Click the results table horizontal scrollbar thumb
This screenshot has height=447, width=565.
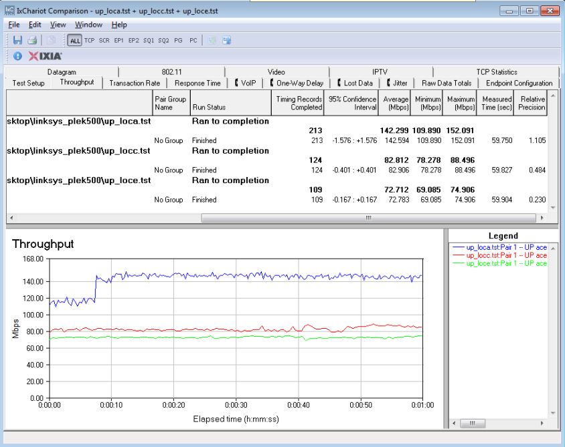[368, 218]
